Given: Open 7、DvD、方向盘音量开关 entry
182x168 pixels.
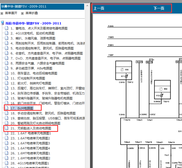Looking at the screenshot, I should click(46, 58).
